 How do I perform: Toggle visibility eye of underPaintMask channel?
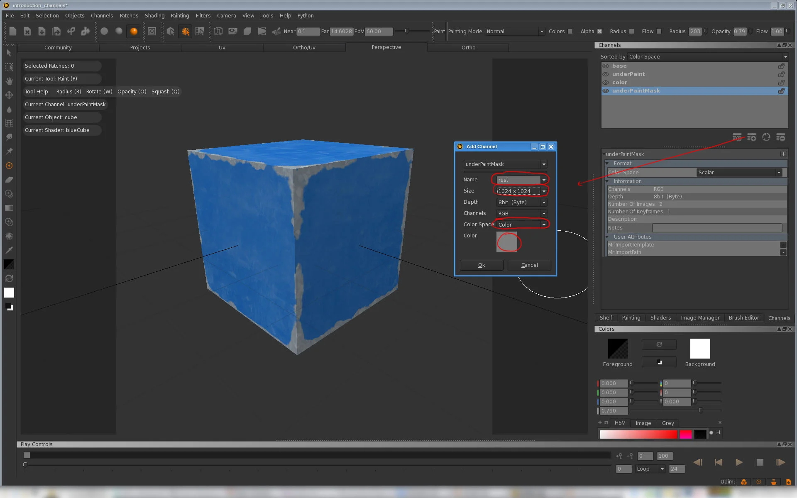pyautogui.click(x=606, y=91)
